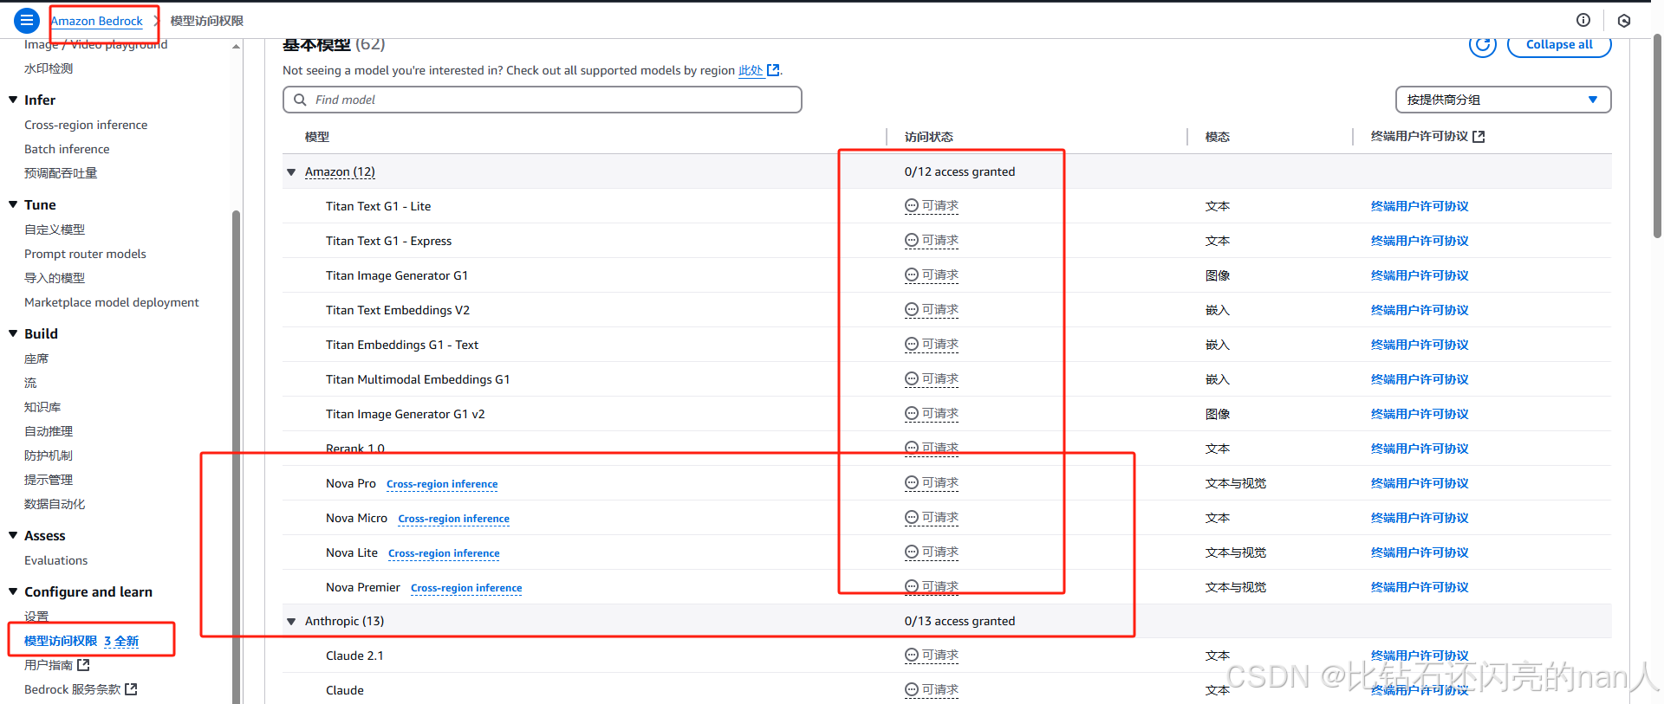
Task: Go to Amazon Bedrock breadcrumb link
Action: pos(97,21)
